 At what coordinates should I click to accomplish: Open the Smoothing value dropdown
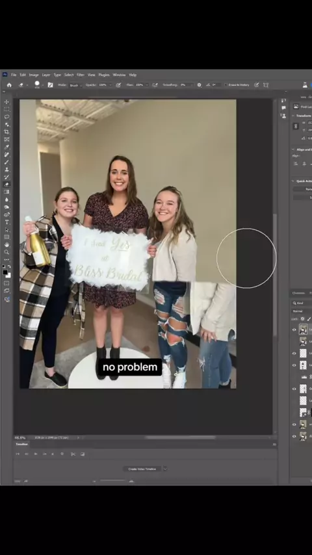(x=192, y=85)
